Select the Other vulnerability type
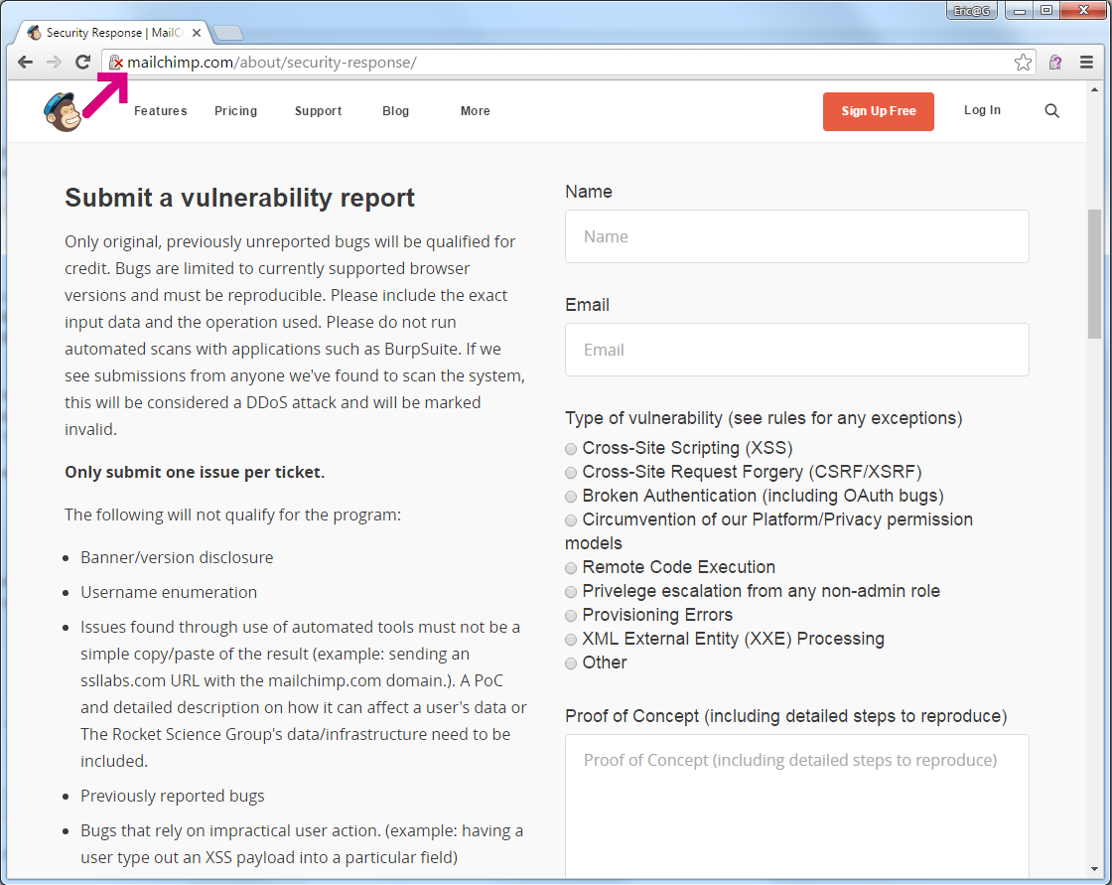 point(571,664)
